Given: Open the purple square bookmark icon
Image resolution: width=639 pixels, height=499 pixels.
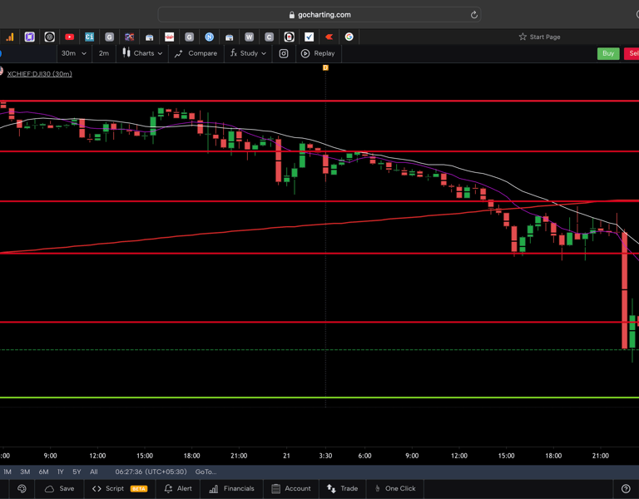Looking at the screenshot, I should (30, 37).
